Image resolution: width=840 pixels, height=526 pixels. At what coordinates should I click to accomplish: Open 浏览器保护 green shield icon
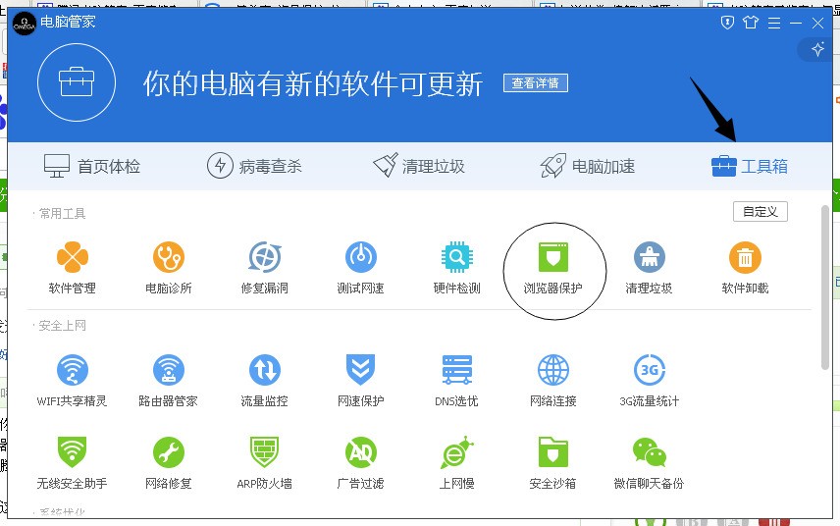pos(552,258)
